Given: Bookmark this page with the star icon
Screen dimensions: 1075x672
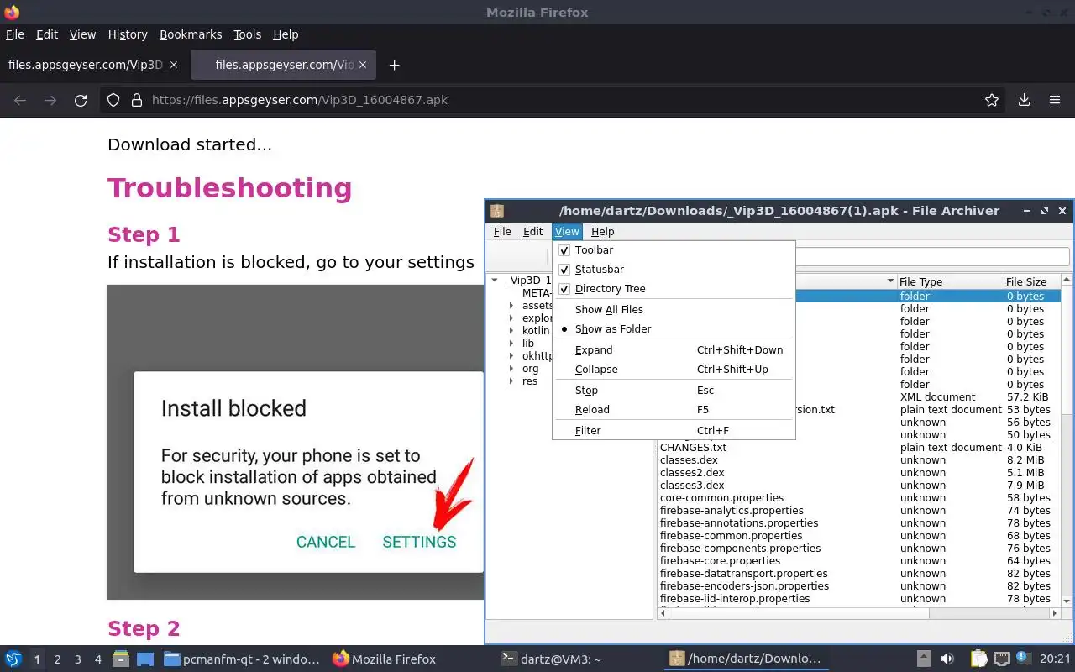Looking at the screenshot, I should click(992, 100).
